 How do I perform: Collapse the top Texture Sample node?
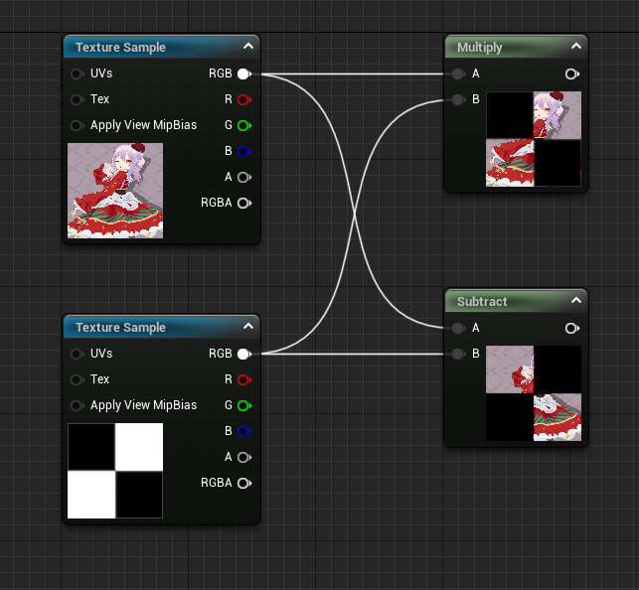pos(248,46)
